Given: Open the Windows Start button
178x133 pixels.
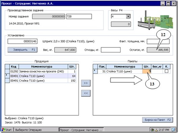Looking at the screenshot, I should point(7,130).
